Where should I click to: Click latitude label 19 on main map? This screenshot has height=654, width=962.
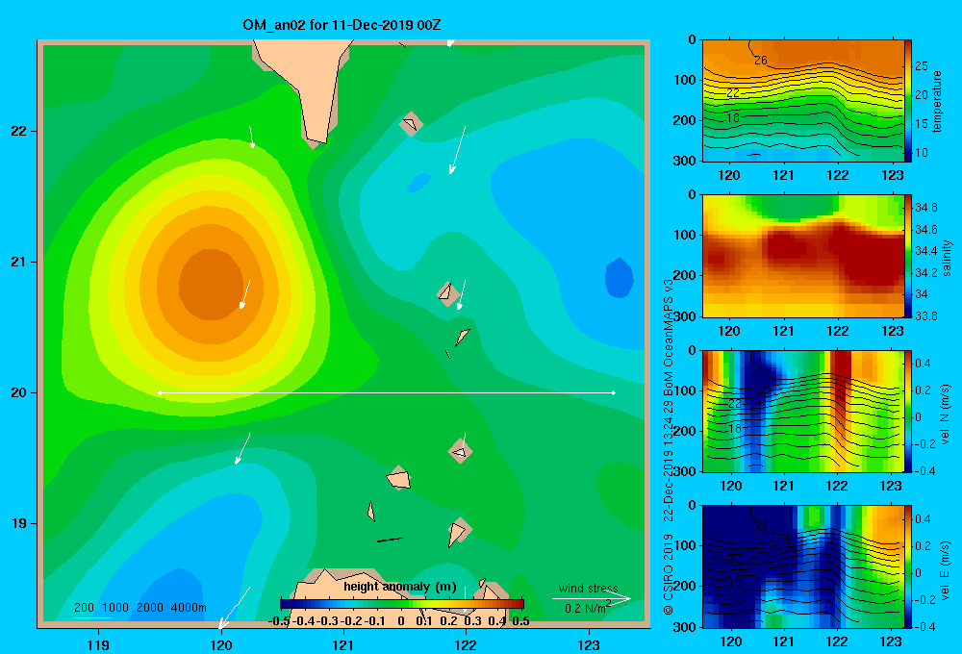[19, 523]
